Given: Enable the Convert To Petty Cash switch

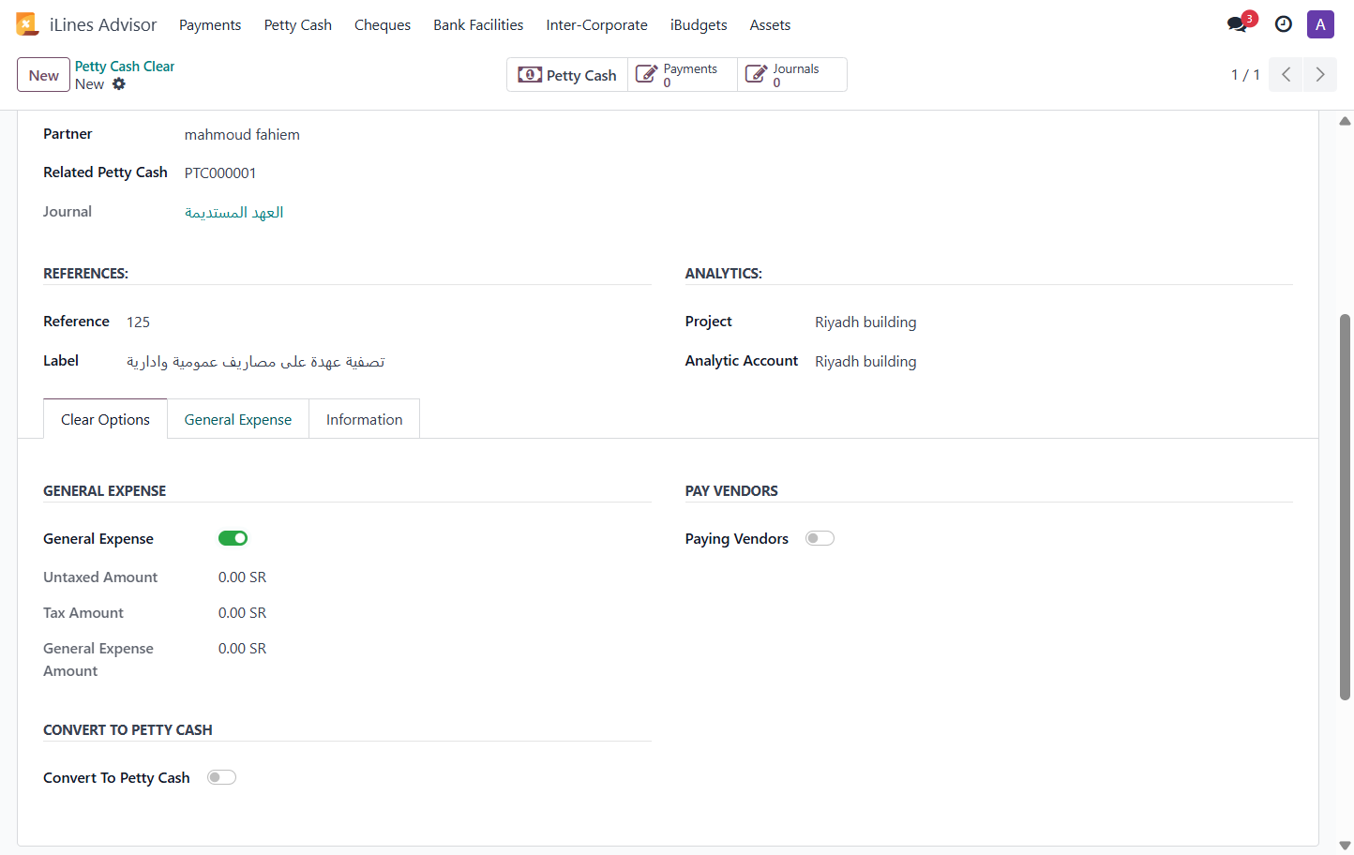Looking at the screenshot, I should (x=221, y=777).
